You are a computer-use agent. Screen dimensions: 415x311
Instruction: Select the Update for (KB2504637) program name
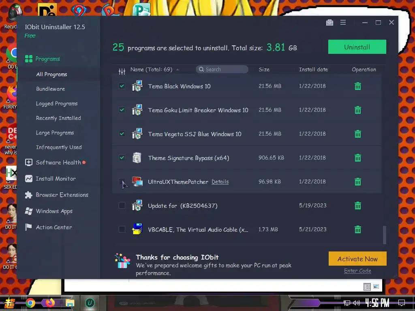coord(183,206)
